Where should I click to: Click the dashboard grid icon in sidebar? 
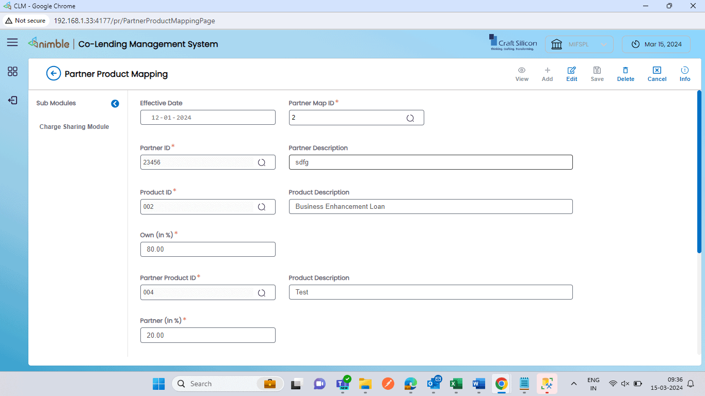click(x=12, y=72)
